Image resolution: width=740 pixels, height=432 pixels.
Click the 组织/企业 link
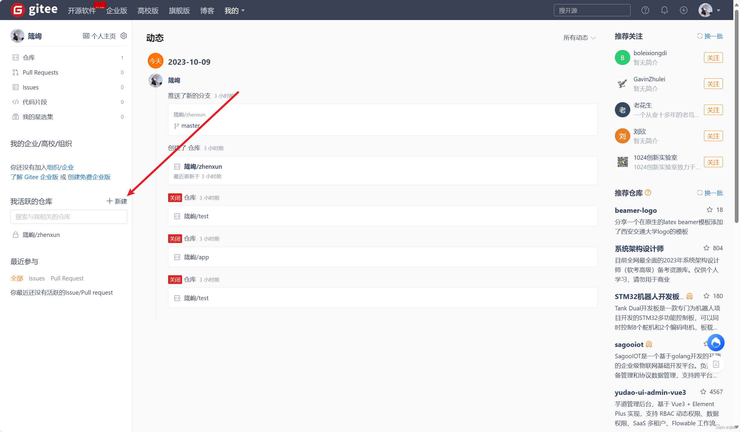click(x=60, y=167)
